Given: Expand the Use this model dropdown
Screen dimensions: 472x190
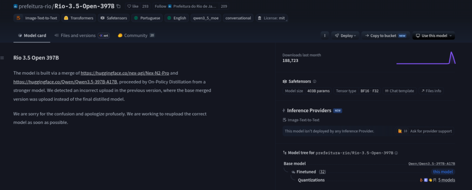Looking at the screenshot, I should pos(433,36).
